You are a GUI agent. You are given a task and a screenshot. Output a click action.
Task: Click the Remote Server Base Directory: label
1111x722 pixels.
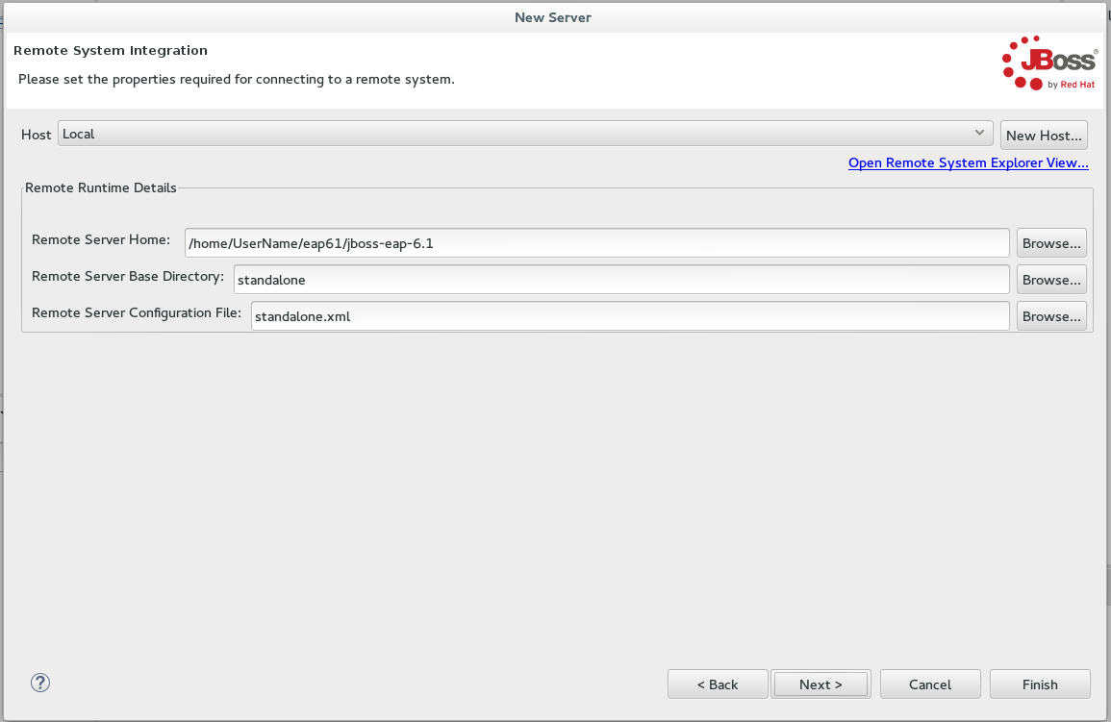pos(128,277)
